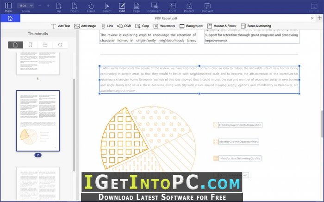Select the Hand tool
Viewport: 324px width, 202px height.
pyautogui.click(x=91, y=8)
